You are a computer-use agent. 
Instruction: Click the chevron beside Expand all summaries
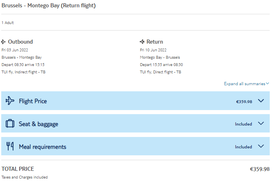pyautogui.click(x=267, y=84)
